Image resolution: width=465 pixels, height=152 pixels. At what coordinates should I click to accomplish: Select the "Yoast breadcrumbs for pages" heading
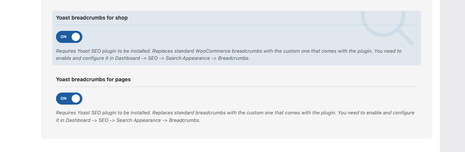[x=93, y=79]
